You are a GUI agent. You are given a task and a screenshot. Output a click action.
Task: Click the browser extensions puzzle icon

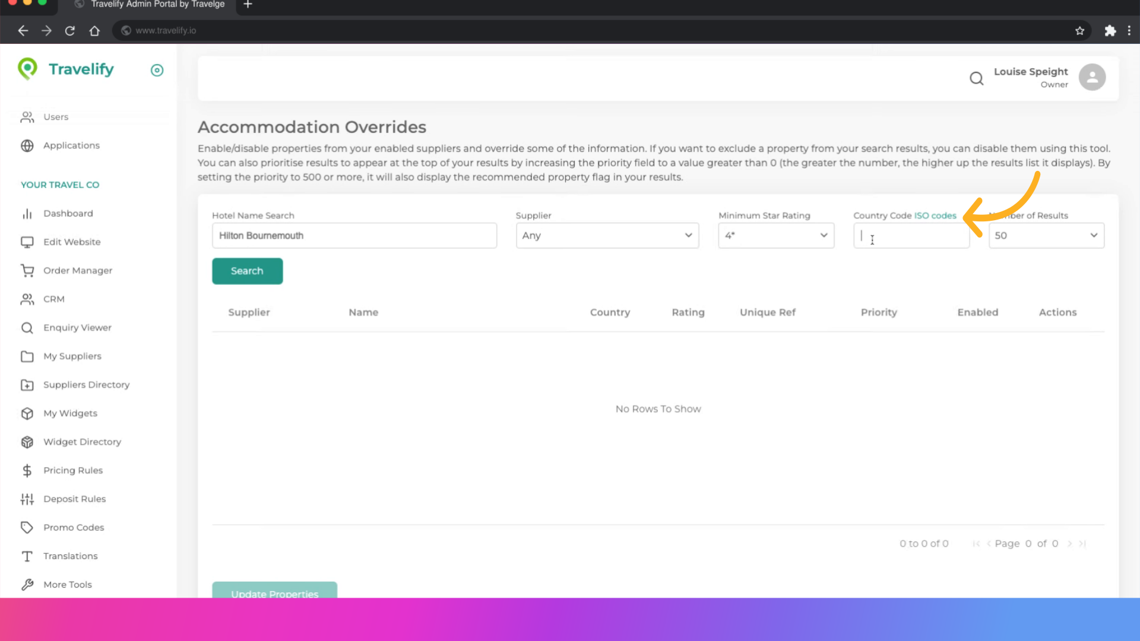pos(1110,31)
